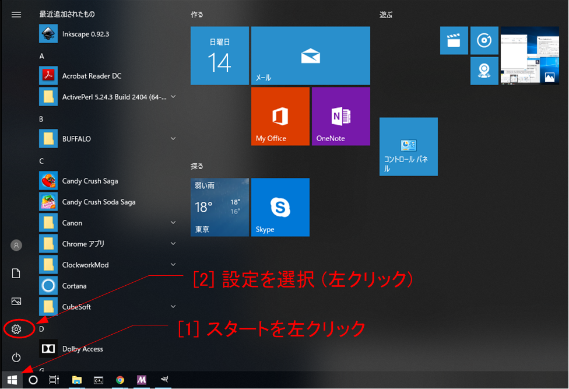This screenshot has width=569, height=389.
Task: Open the Groove Music tile
Action: (x=484, y=40)
